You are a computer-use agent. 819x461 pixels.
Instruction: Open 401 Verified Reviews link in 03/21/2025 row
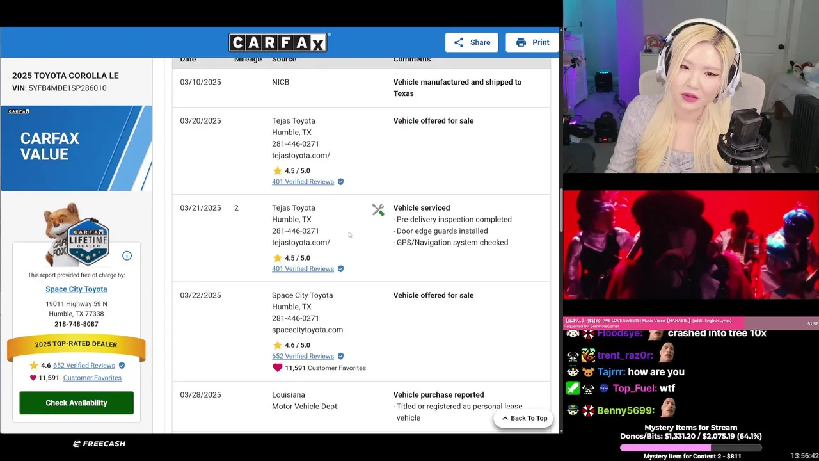tap(303, 269)
